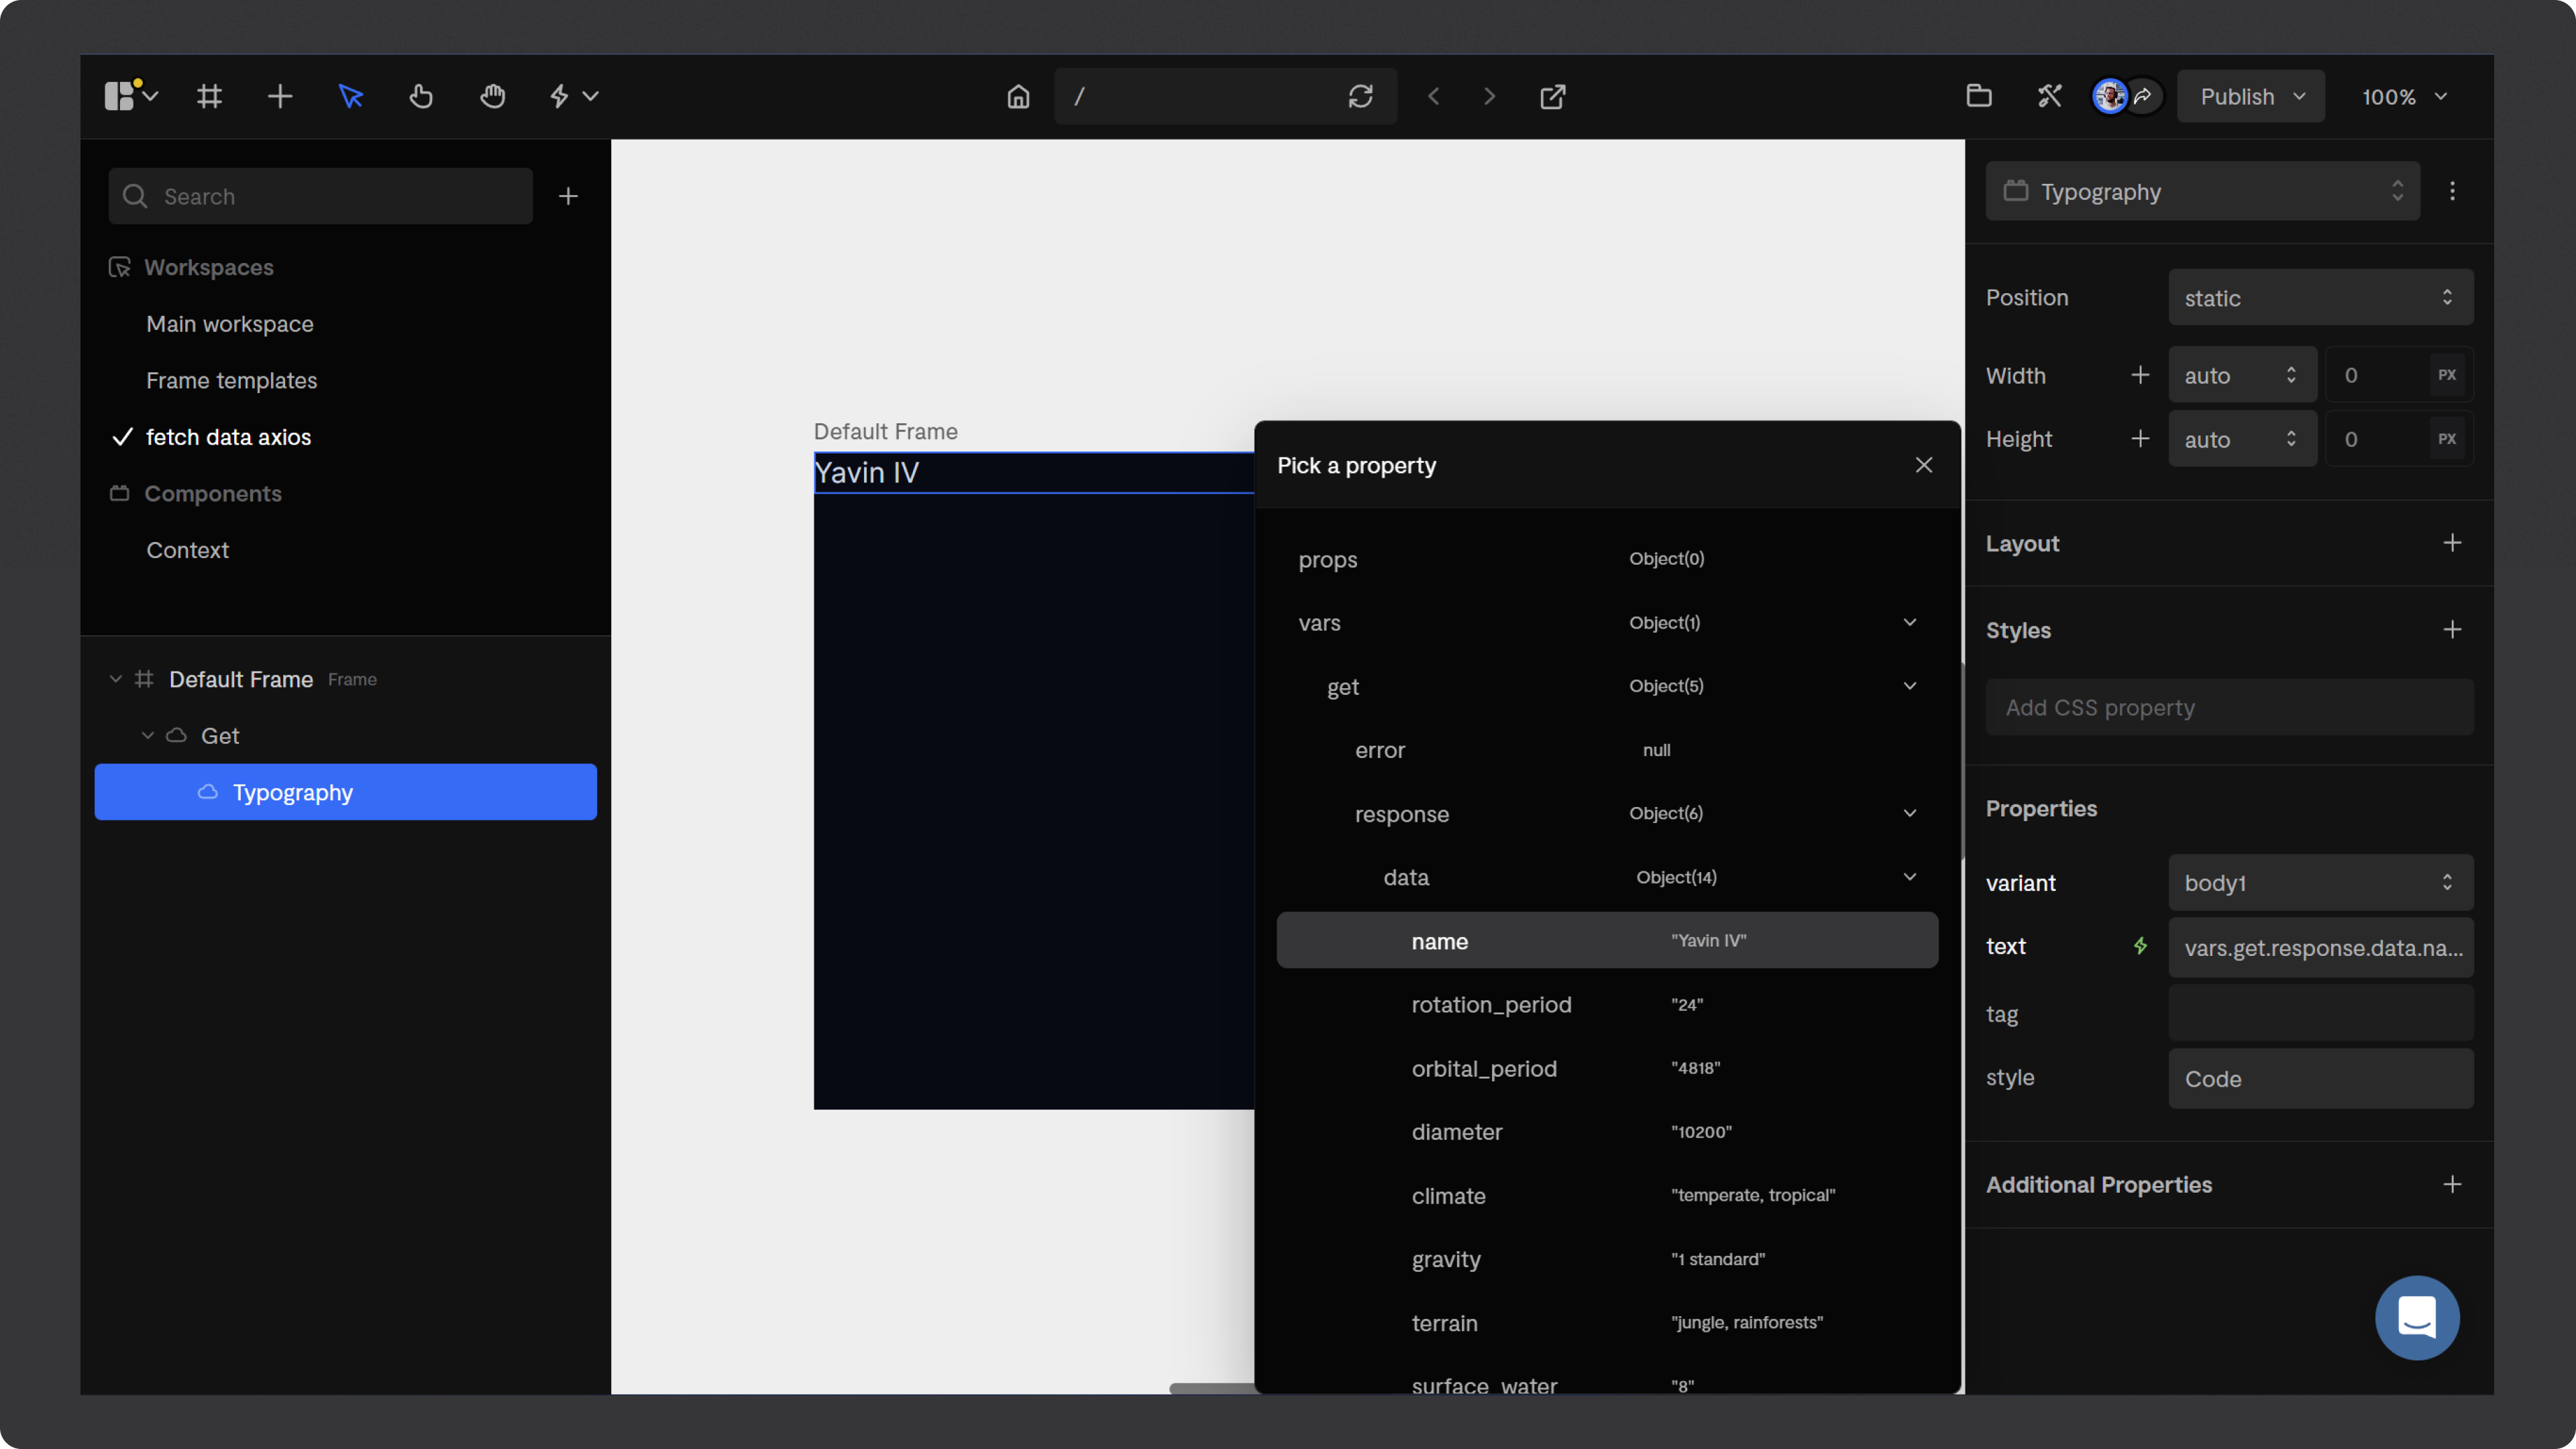This screenshot has width=2576, height=1449.
Task: Toggle the text binding lightning icon
Action: [2140, 946]
